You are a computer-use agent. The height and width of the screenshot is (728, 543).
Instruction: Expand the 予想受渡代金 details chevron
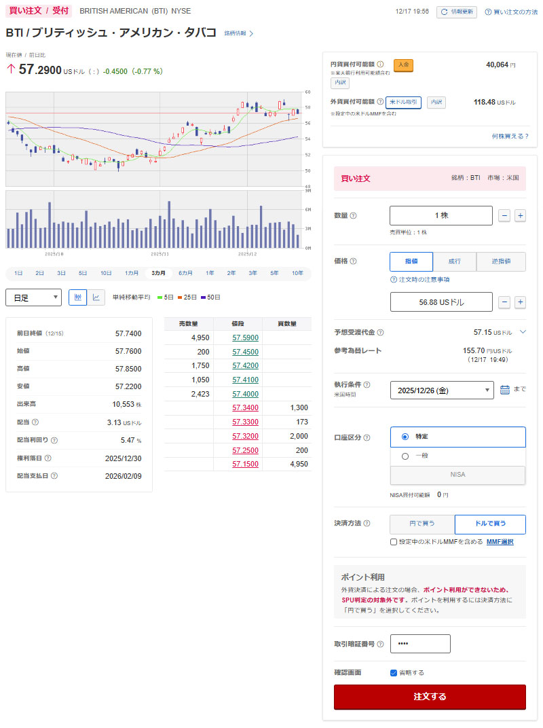click(x=522, y=332)
